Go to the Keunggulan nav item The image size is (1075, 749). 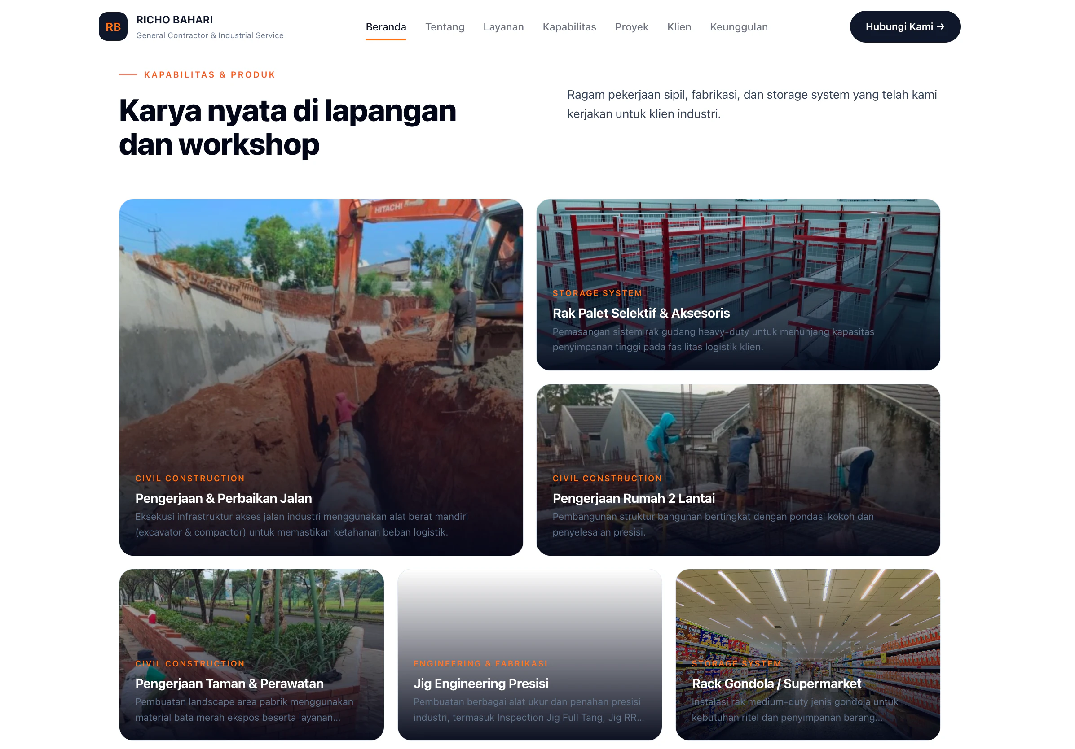click(739, 26)
